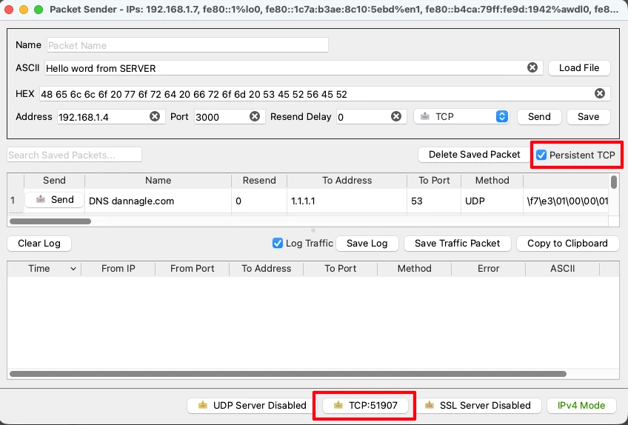Focus the Packet Name input field
Viewport: 628px width, 425px height.
click(187, 45)
